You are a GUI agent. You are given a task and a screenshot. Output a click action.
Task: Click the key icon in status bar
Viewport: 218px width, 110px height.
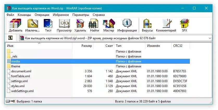coord(13,101)
